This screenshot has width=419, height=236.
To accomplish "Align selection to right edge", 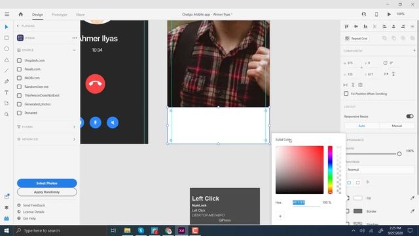I will point(403,26).
